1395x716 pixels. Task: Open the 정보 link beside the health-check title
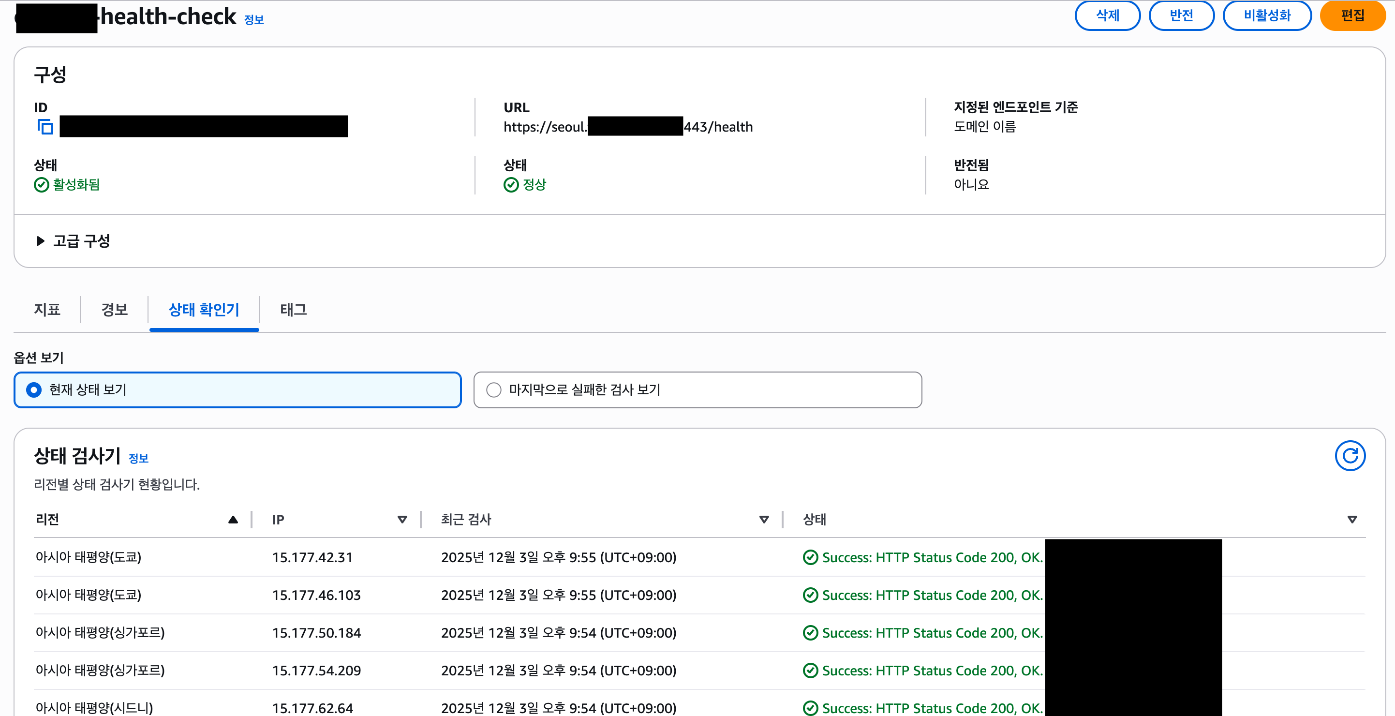click(253, 18)
